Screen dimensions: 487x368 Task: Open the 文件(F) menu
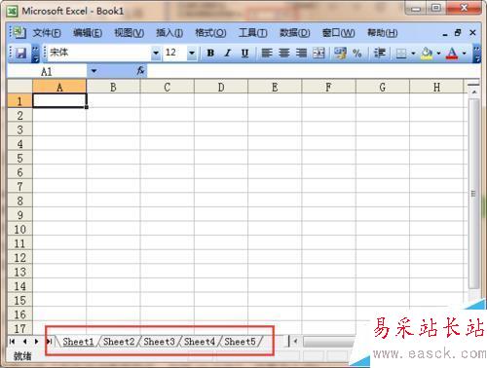coord(47,33)
